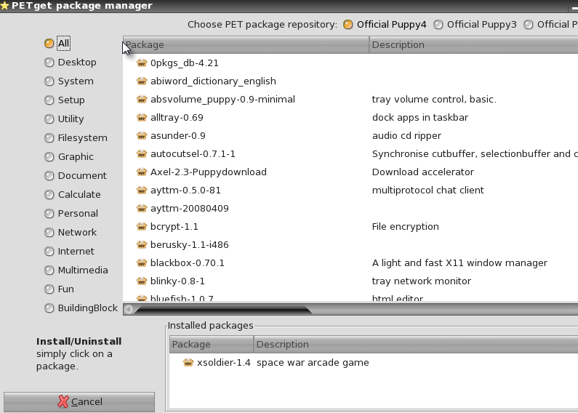The height and width of the screenshot is (413, 578).
Task: Click the package list horizontal scrollbar thumb
Action: (223, 309)
